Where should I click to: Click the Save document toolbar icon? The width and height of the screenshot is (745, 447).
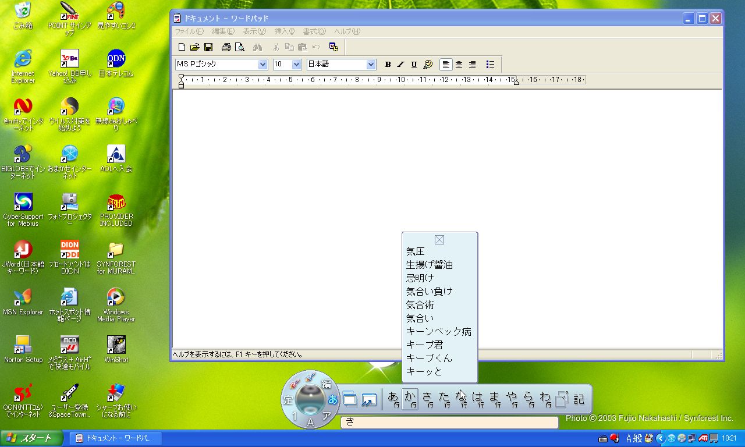(208, 47)
